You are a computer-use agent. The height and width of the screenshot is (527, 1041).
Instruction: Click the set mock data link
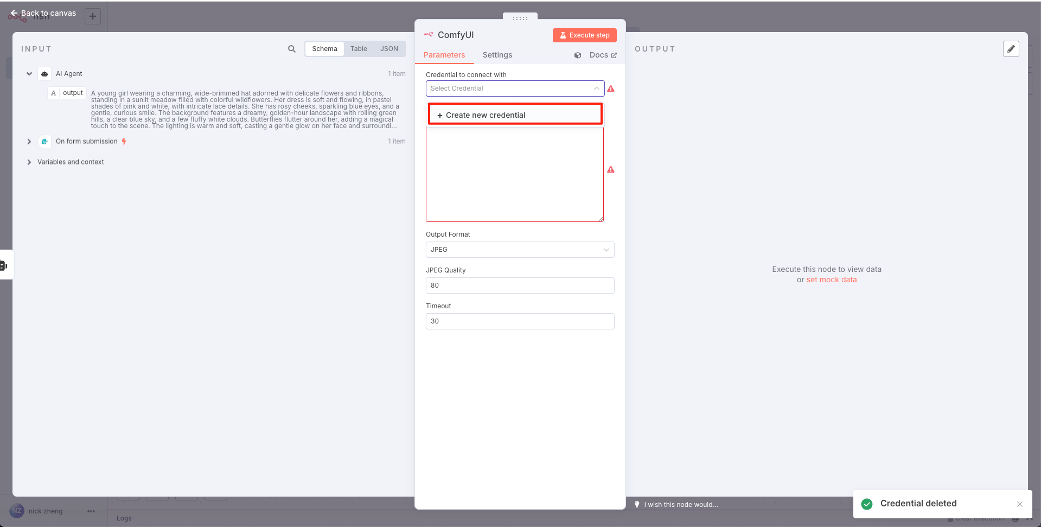[x=832, y=280]
